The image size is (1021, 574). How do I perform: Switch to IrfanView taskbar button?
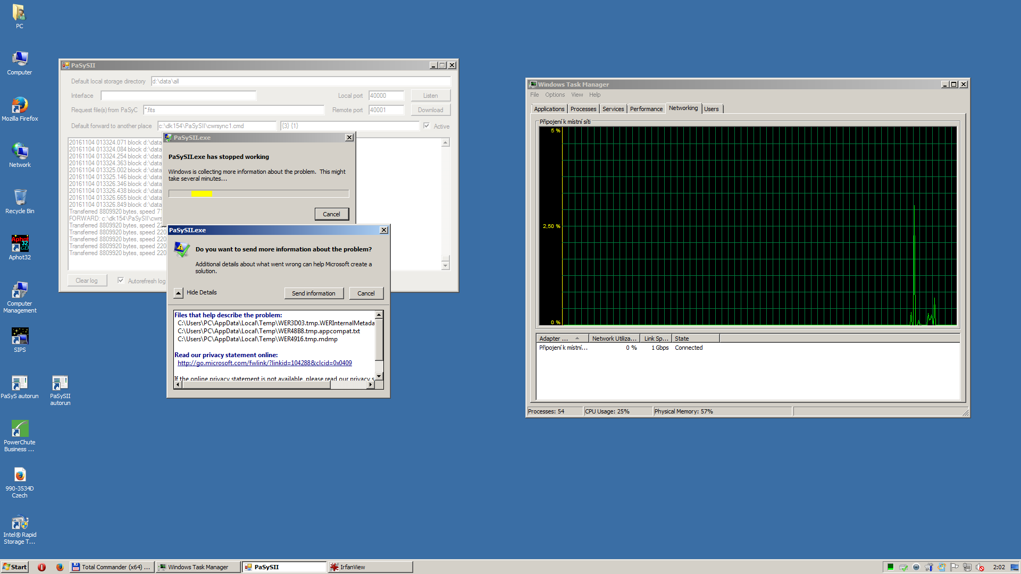[370, 567]
